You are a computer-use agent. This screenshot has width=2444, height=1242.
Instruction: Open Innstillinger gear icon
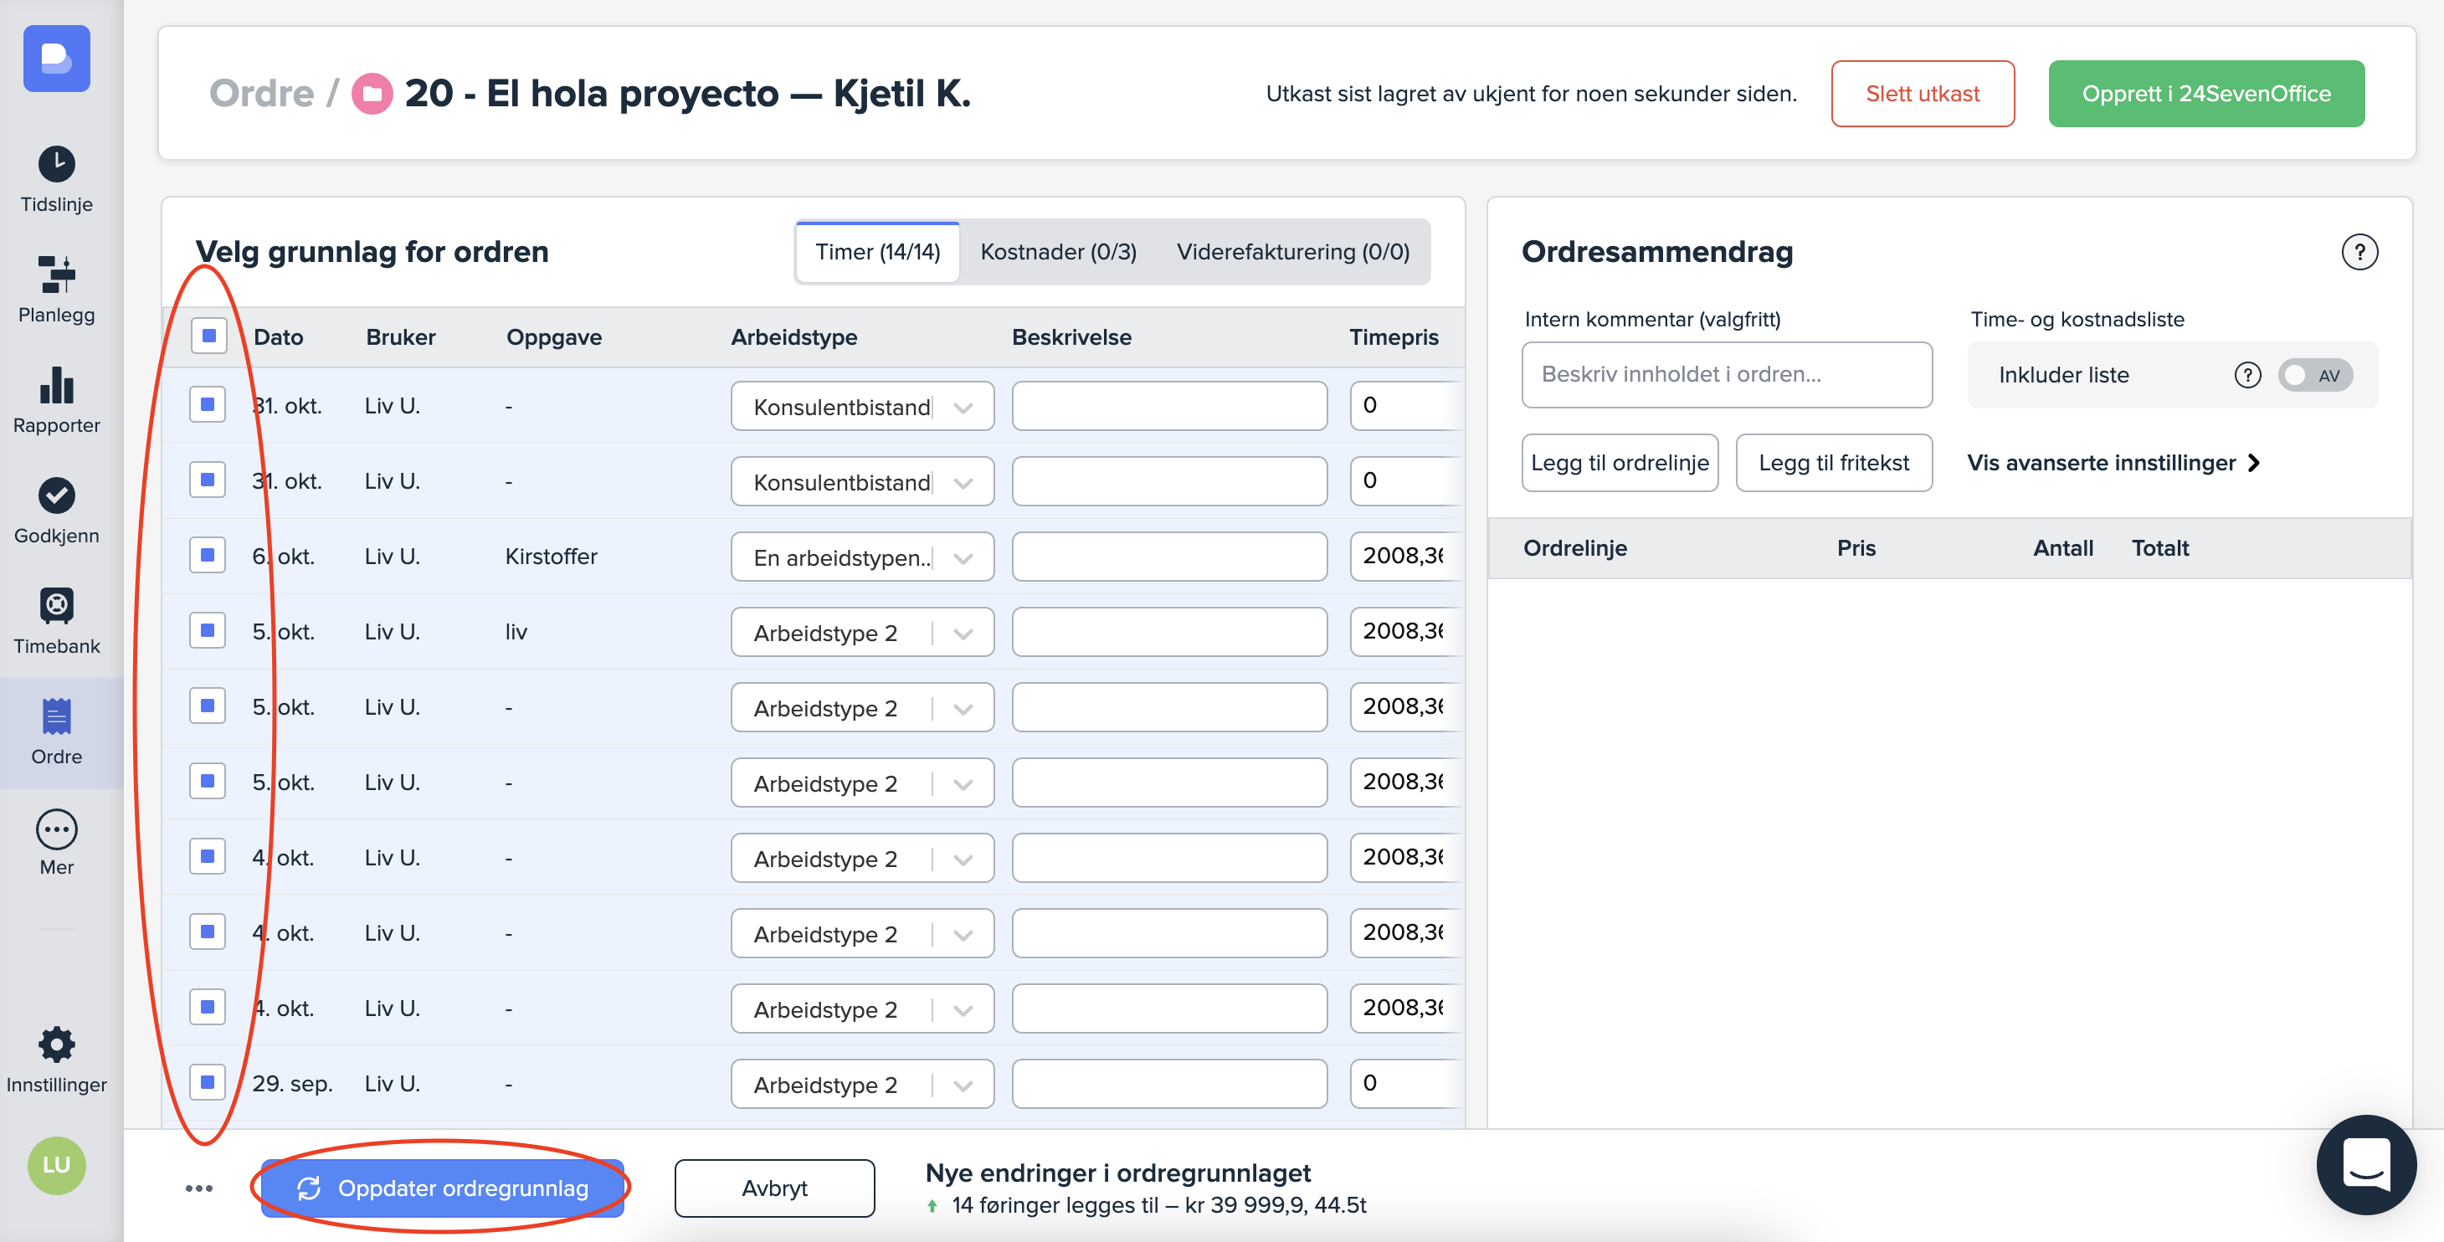(x=56, y=1044)
